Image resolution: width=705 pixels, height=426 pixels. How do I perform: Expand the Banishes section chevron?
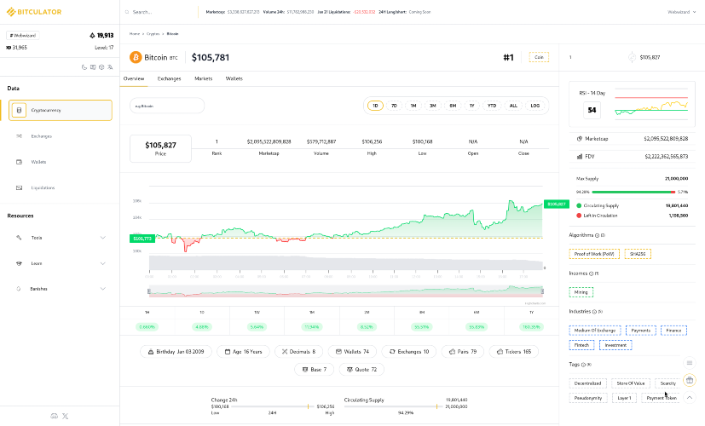coord(103,289)
